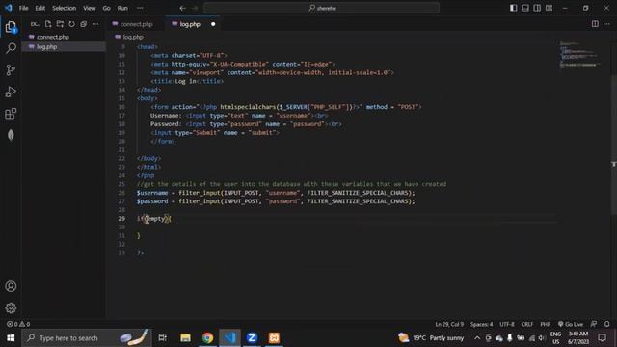
Task: Click the command center search box
Action: [321, 8]
